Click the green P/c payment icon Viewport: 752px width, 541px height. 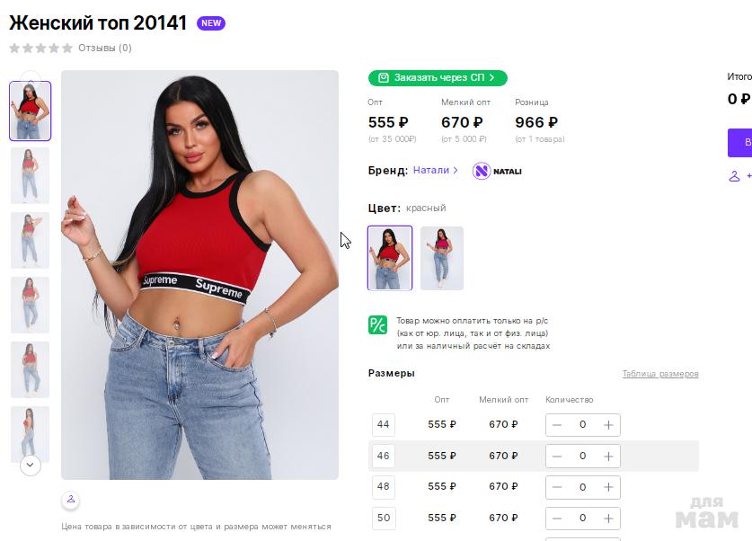point(377,324)
